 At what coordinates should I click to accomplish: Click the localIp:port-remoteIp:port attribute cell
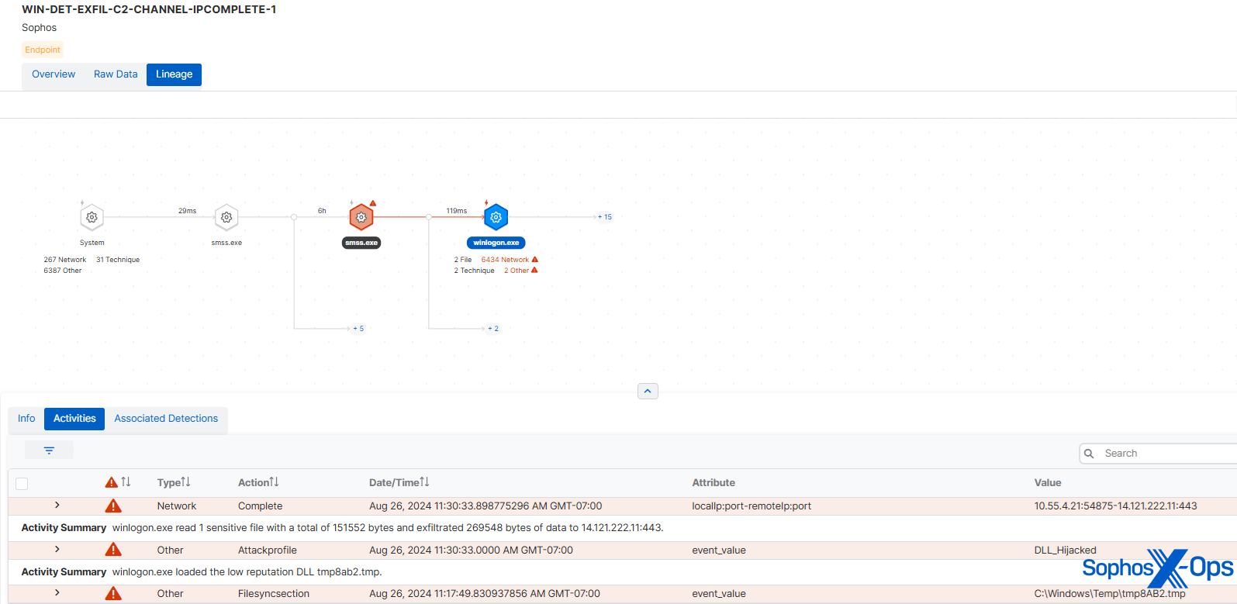(x=752, y=506)
